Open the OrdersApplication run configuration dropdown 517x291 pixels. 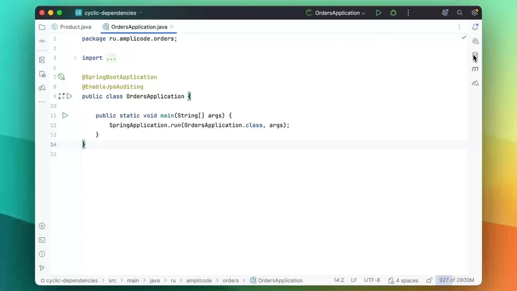(338, 13)
